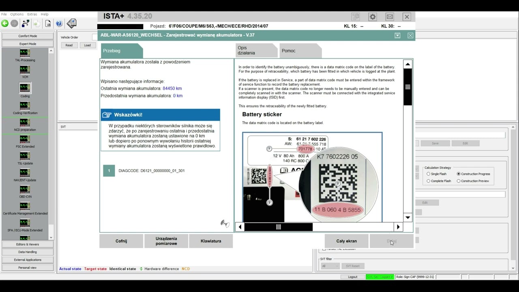Screen dimensions: 519x292
Task: Open the File menu
Action: click(4, 14)
